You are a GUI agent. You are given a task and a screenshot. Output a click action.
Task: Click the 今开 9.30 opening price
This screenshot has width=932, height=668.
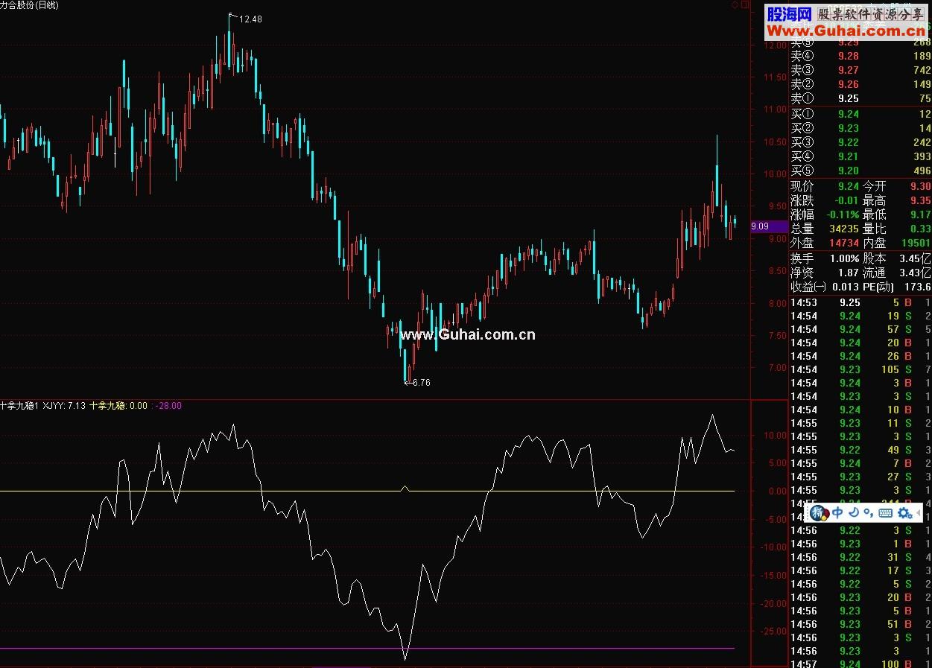[x=921, y=186]
